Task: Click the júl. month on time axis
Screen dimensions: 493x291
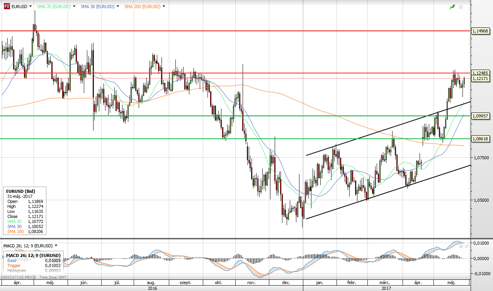Action: point(117,283)
